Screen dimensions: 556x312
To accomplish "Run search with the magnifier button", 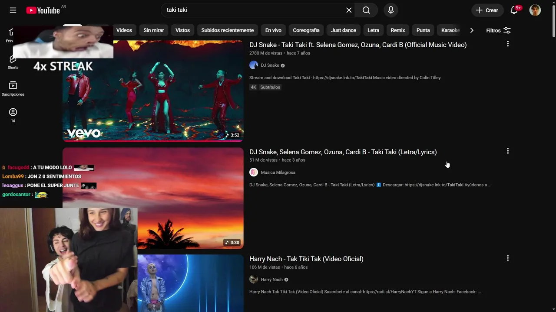I will [366, 10].
